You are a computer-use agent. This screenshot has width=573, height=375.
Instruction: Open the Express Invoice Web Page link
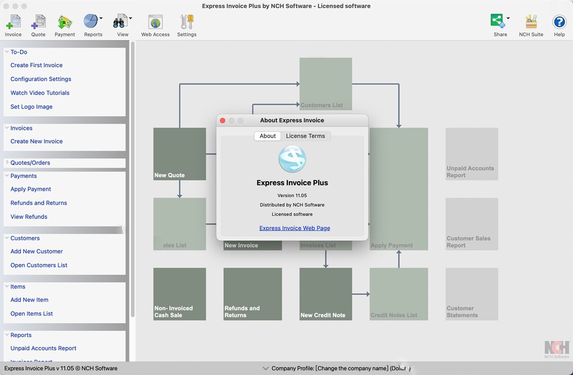[x=295, y=228]
